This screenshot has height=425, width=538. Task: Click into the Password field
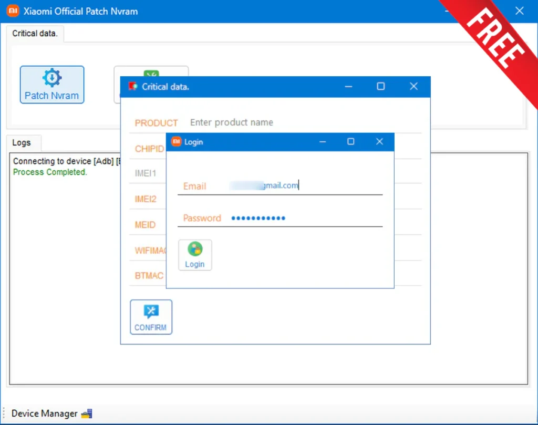pyautogui.click(x=305, y=218)
